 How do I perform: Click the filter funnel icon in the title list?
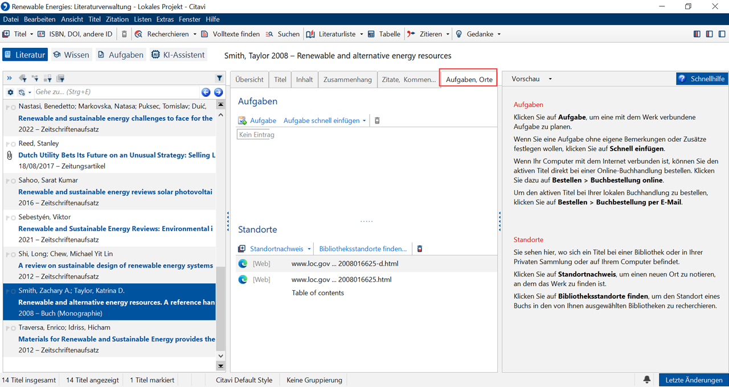point(219,79)
